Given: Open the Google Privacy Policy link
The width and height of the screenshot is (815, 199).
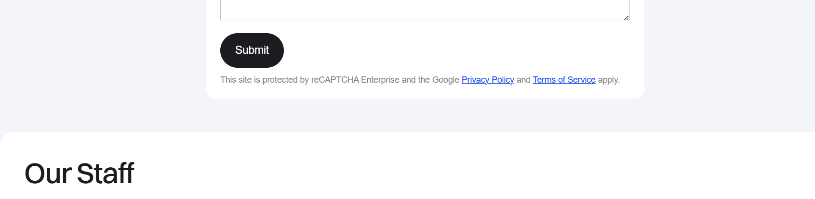Looking at the screenshot, I should pyautogui.click(x=487, y=80).
